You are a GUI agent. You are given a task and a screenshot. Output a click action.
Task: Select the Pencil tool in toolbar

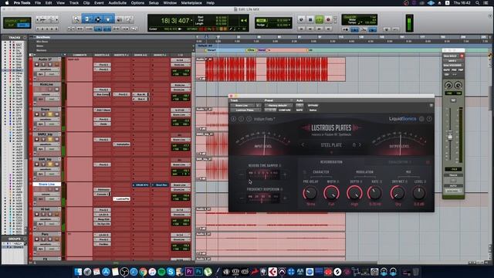point(129,19)
